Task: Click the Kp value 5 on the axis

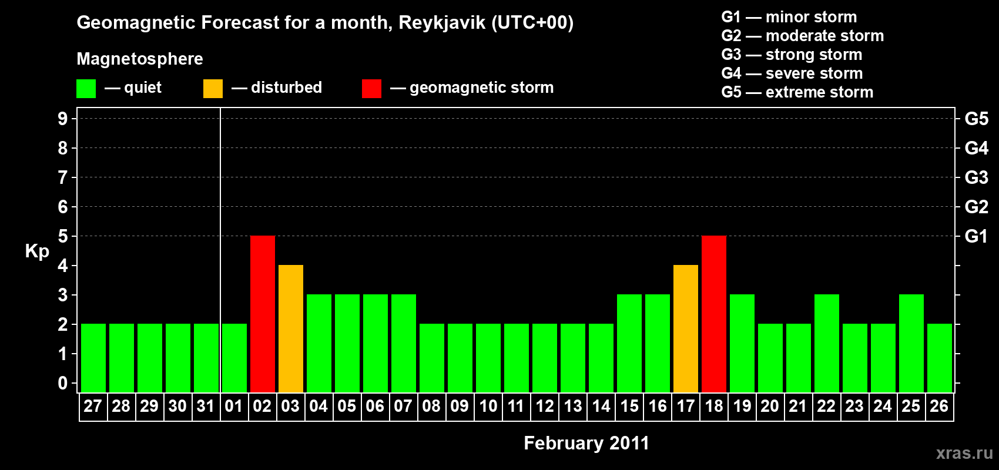Action: [x=63, y=236]
